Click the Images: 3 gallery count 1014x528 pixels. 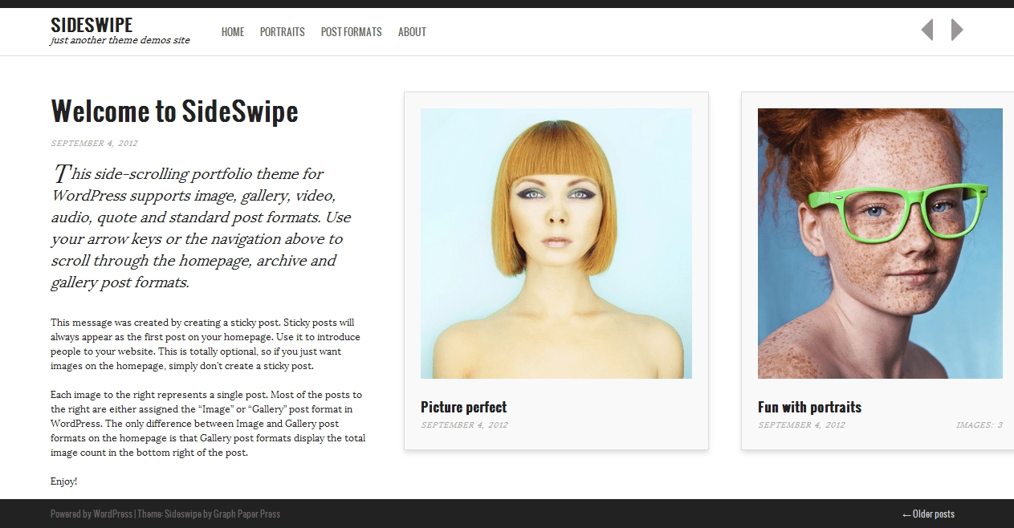979,425
